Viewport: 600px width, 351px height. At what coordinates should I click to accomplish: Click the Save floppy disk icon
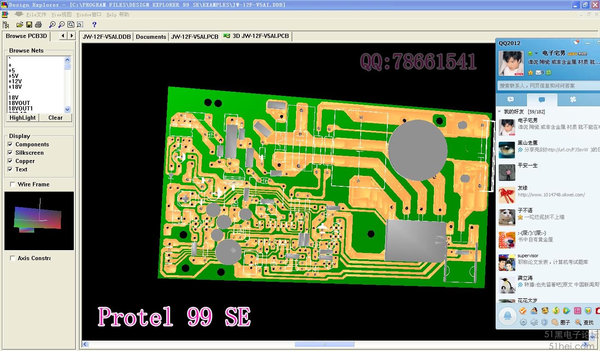pos(29,25)
